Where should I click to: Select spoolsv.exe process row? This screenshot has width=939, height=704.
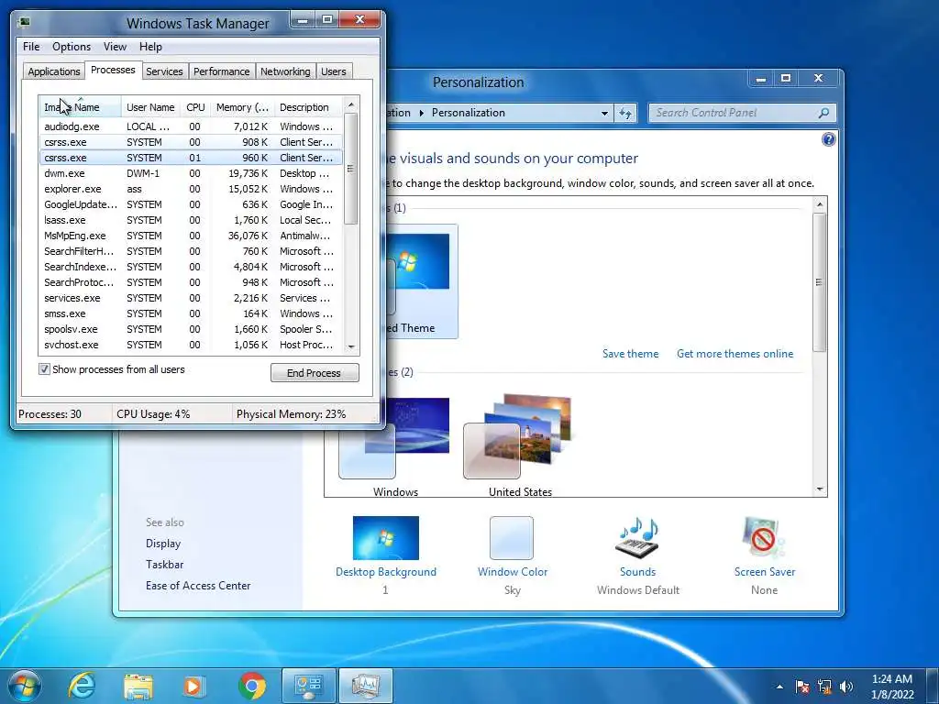coord(191,329)
